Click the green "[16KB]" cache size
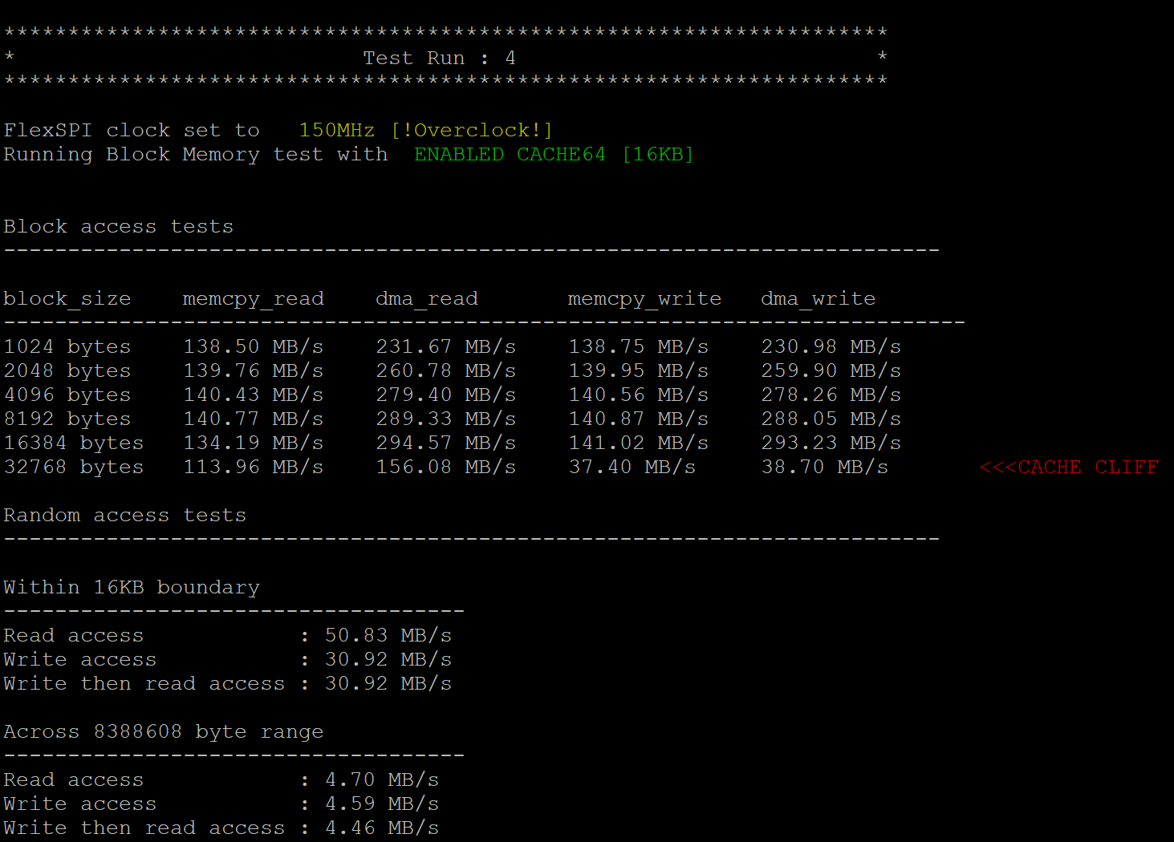The height and width of the screenshot is (842, 1174). click(x=657, y=155)
